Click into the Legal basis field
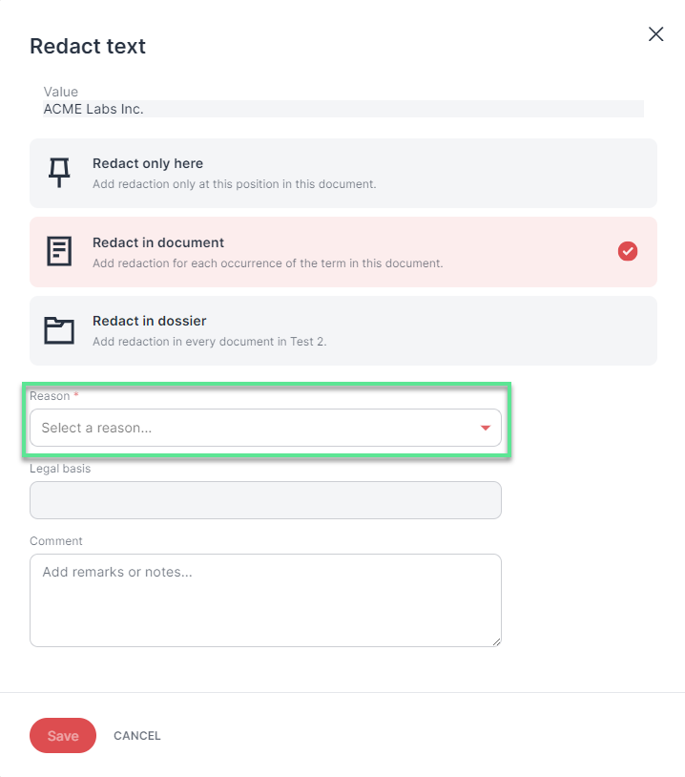Viewport: 685px width, 777px height. [x=265, y=500]
